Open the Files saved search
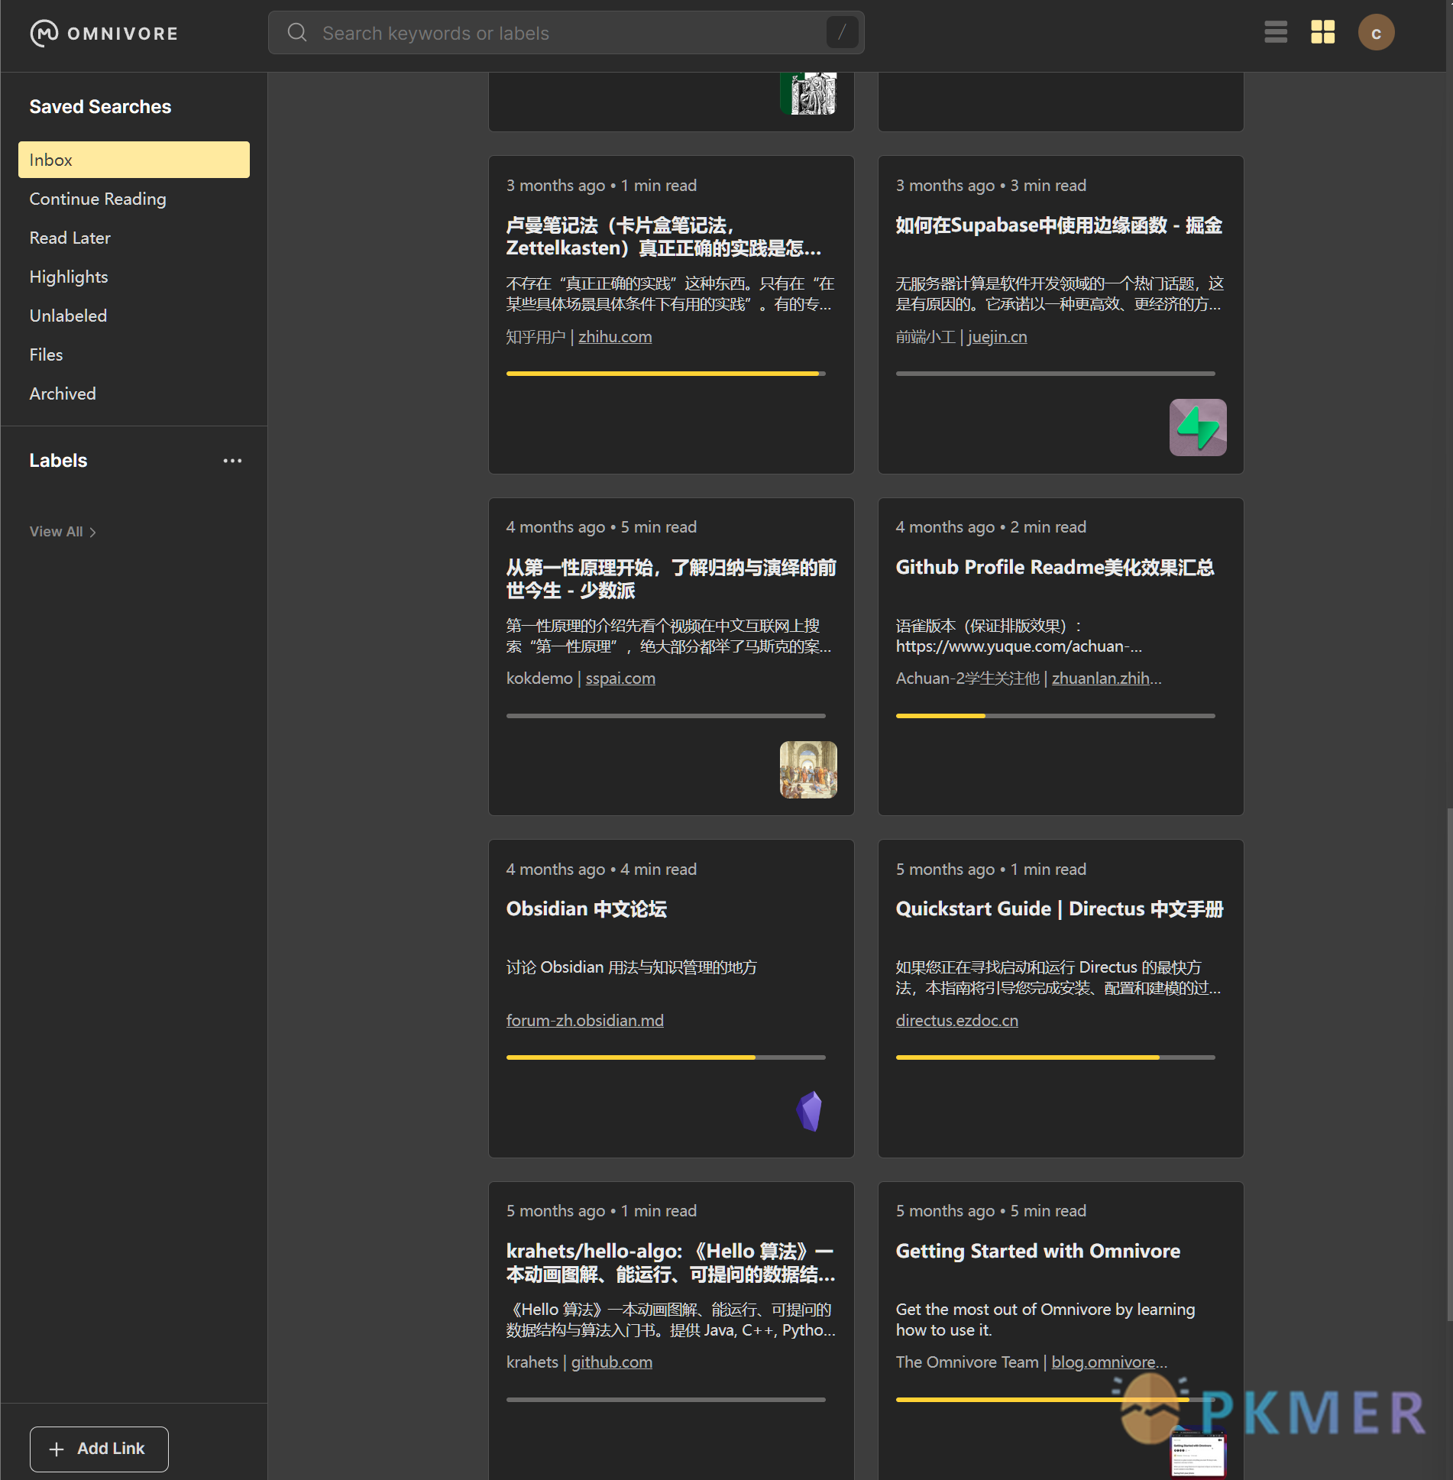This screenshot has width=1453, height=1480. click(x=46, y=355)
